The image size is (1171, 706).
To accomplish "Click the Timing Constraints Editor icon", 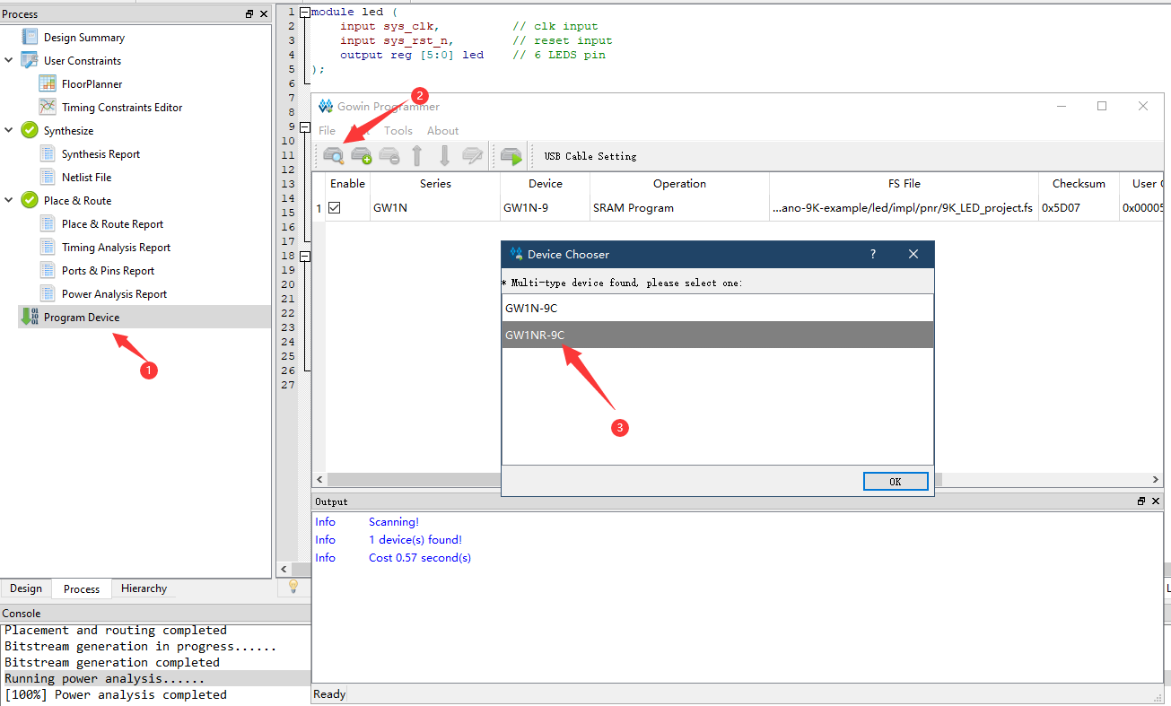I will [x=48, y=107].
